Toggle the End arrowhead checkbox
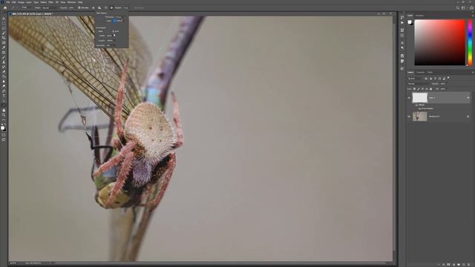This screenshot has width=475, height=267. [x=114, y=31]
